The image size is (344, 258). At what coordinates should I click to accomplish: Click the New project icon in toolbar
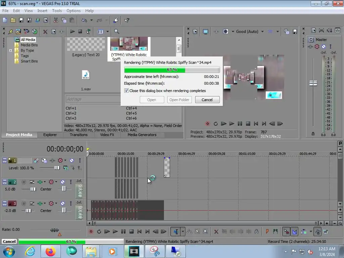[5, 20]
